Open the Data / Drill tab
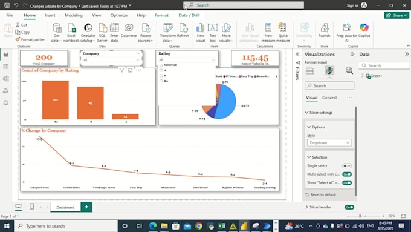The height and width of the screenshot is (232, 411). (x=189, y=15)
